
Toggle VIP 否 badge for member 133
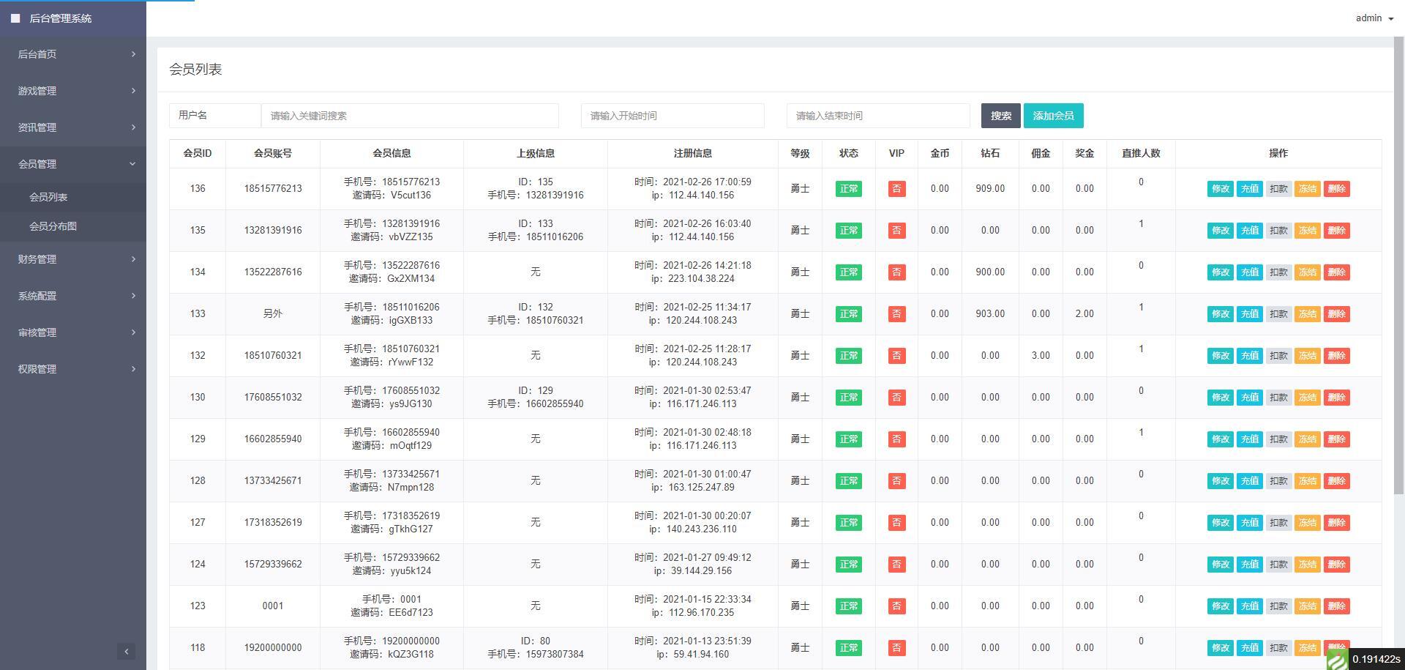tap(896, 314)
